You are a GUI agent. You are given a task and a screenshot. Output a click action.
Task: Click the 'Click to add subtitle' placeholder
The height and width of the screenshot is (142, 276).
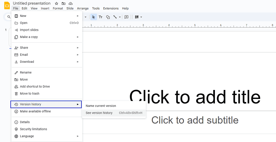tap(195, 120)
